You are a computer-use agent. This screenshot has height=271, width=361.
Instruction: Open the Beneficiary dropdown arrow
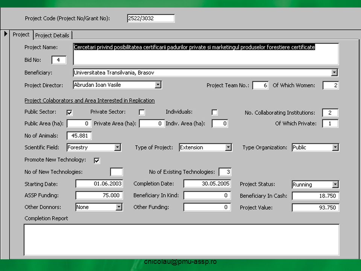point(334,73)
